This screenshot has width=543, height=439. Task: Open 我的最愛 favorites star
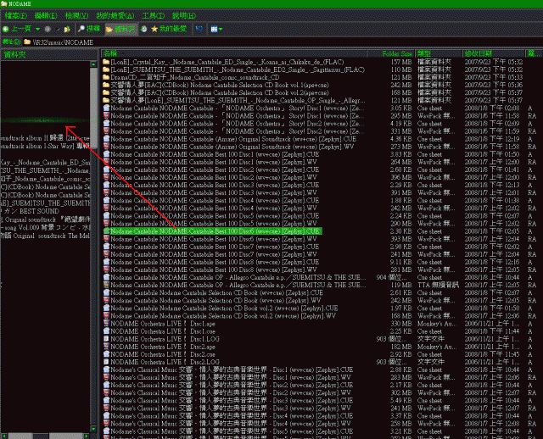click(x=169, y=29)
